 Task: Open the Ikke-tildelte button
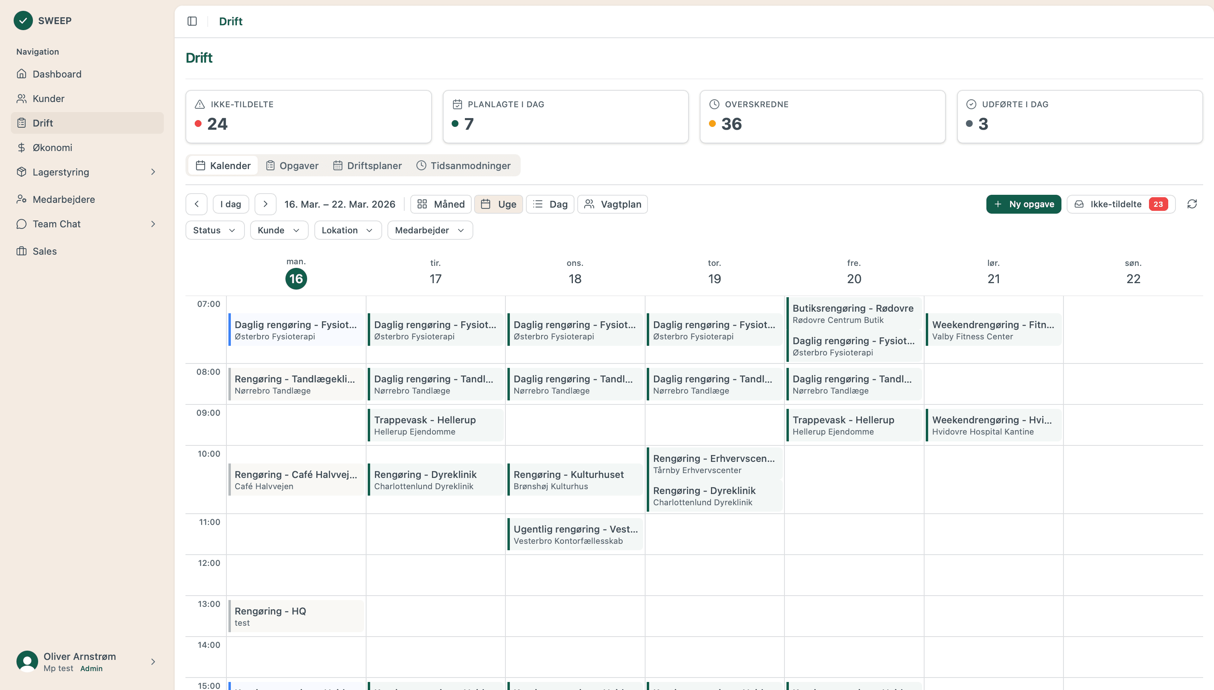[1120, 204]
